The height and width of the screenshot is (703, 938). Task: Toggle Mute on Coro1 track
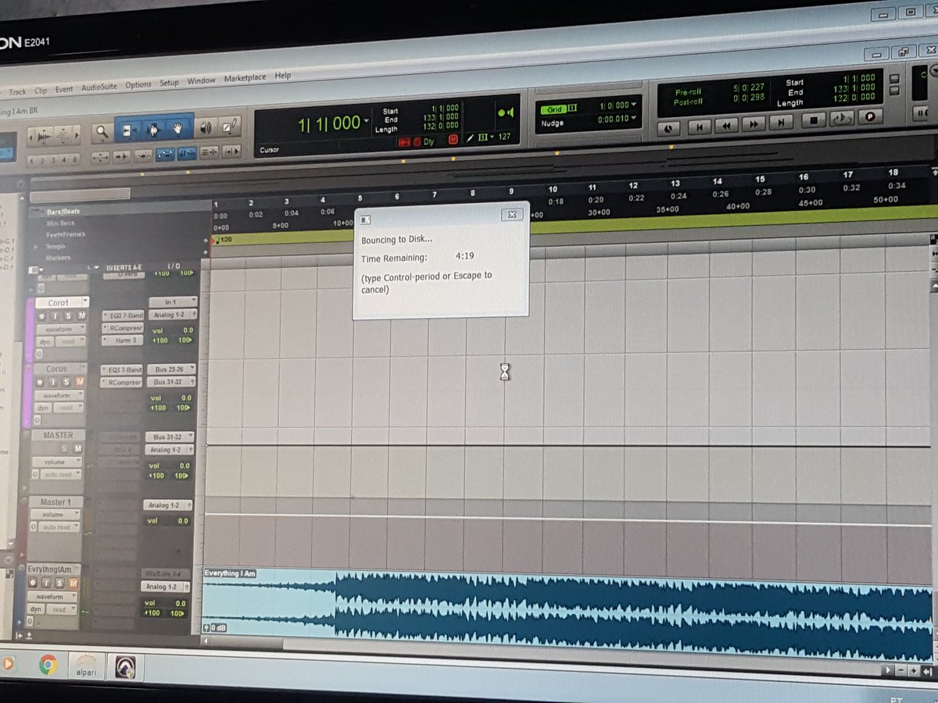point(81,316)
